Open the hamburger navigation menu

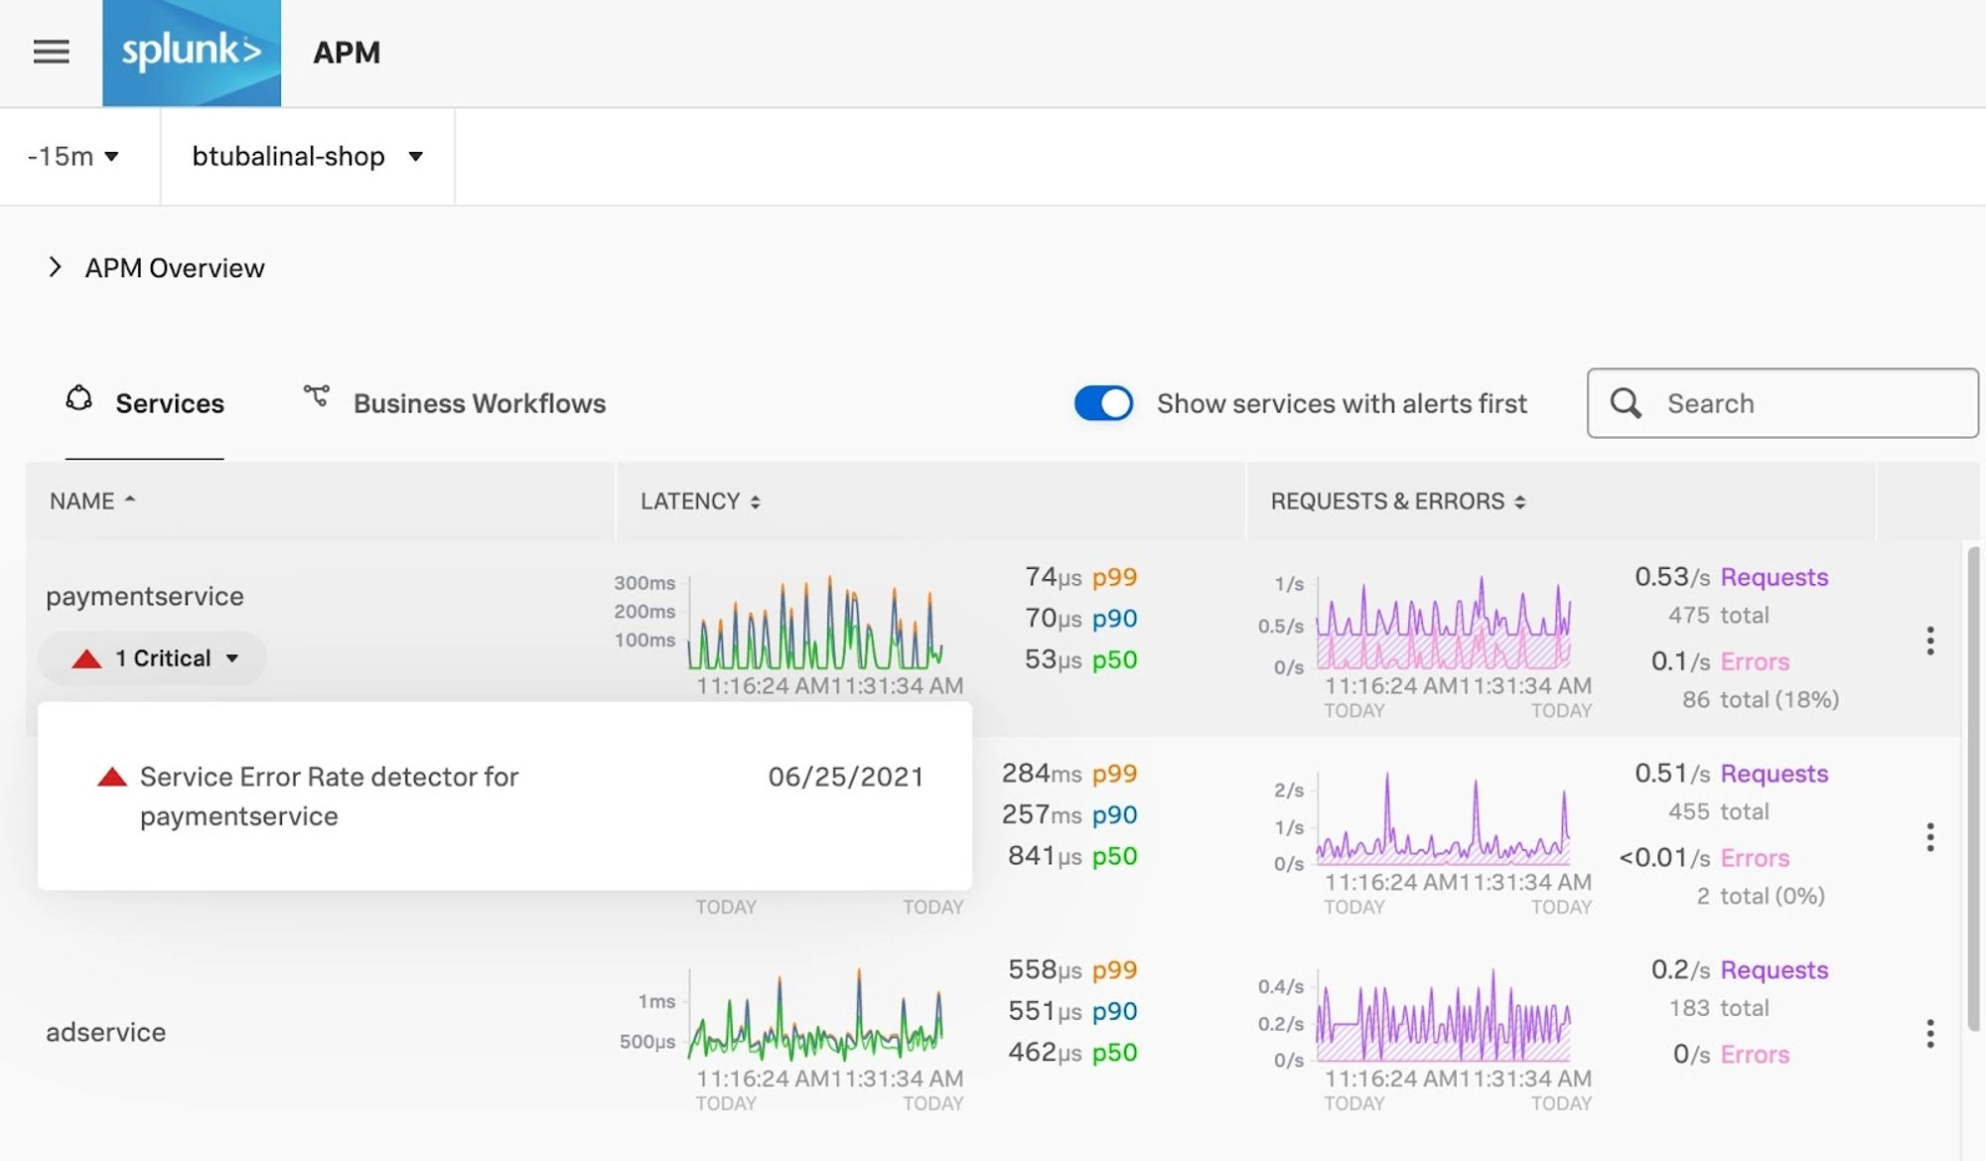point(52,52)
